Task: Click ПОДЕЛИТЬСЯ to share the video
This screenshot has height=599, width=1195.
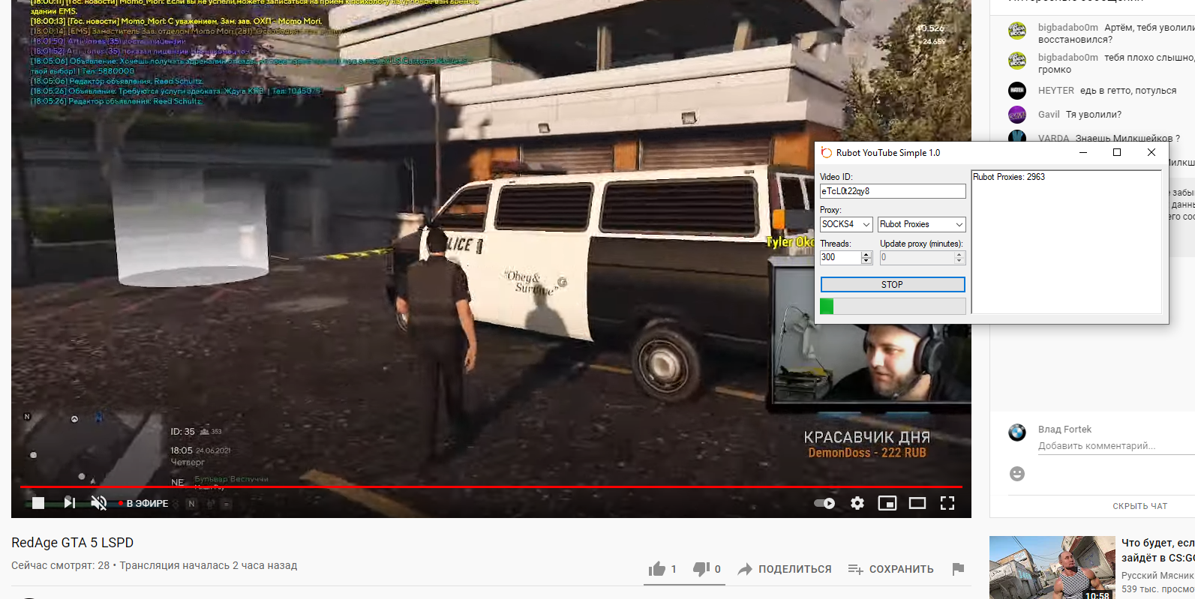Action: click(785, 569)
